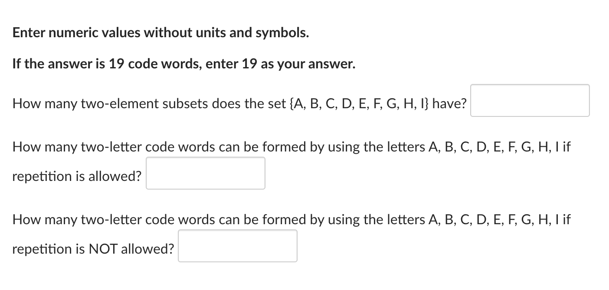The width and height of the screenshot is (609, 290).
Task: Click the third question's first line of text
Action: pyautogui.click(x=291, y=219)
